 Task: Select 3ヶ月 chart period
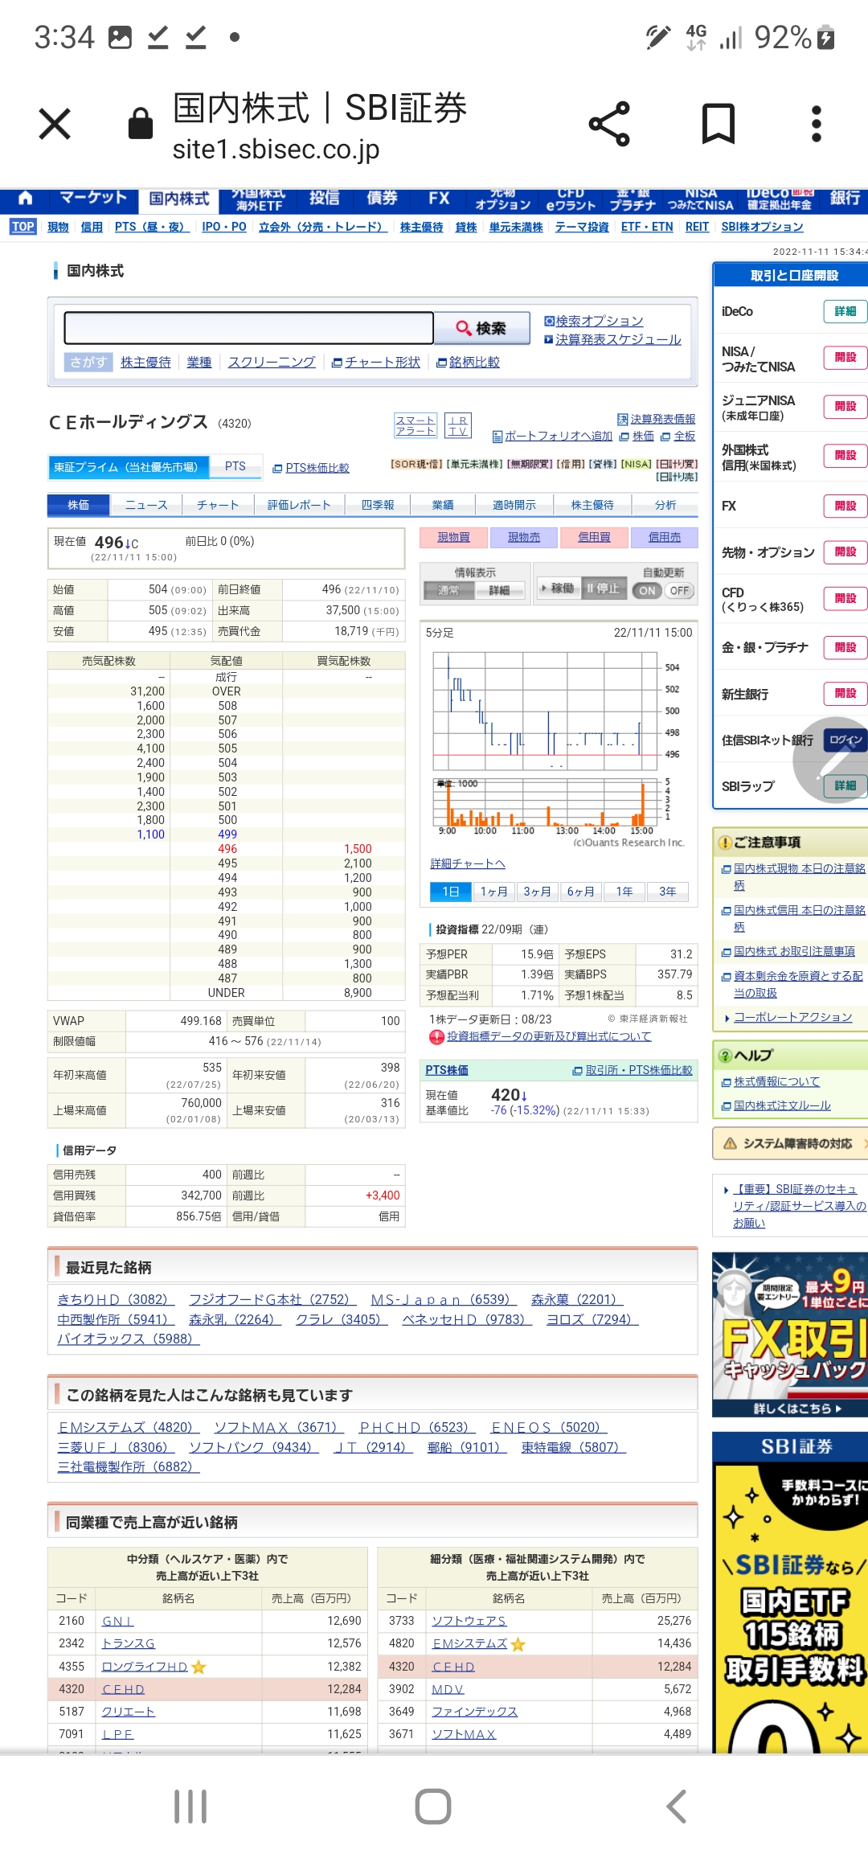click(538, 892)
